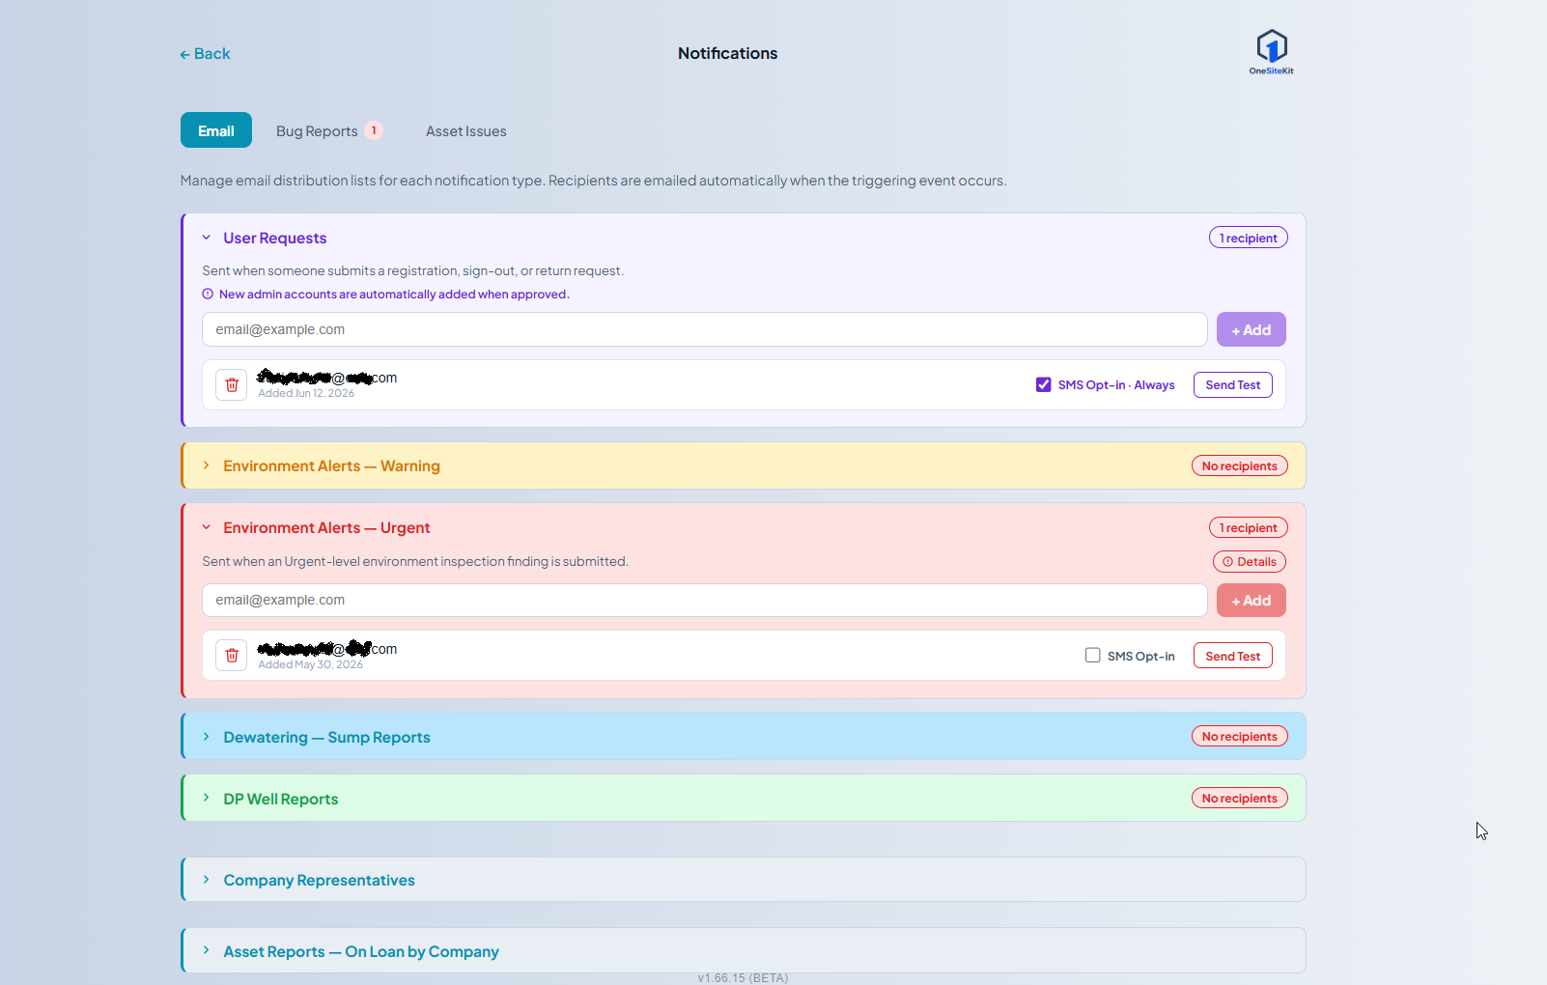Click the Bug Reports count badge
The image size is (1547, 985).
(x=374, y=131)
